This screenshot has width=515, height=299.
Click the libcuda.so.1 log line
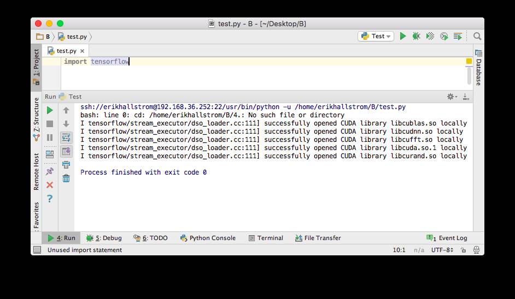click(x=273, y=148)
